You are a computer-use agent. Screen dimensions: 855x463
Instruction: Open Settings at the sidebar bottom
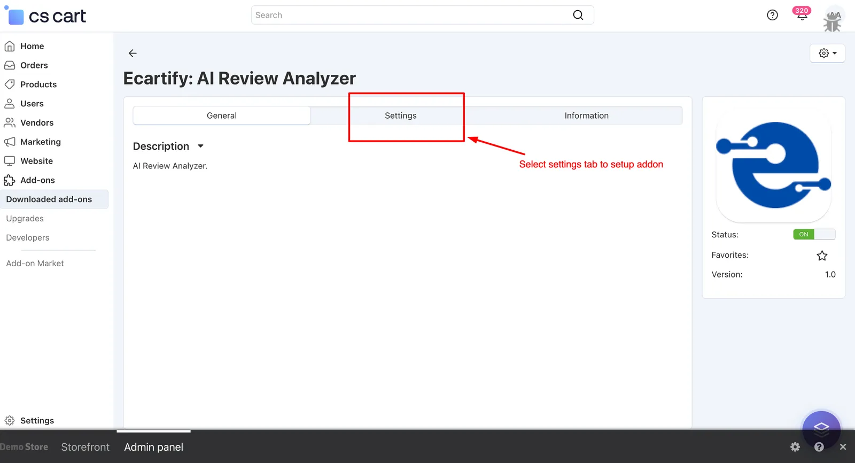click(x=37, y=421)
